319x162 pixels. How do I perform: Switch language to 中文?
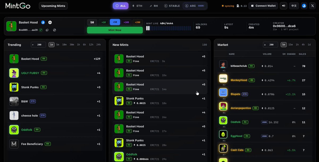(x=294, y=6)
